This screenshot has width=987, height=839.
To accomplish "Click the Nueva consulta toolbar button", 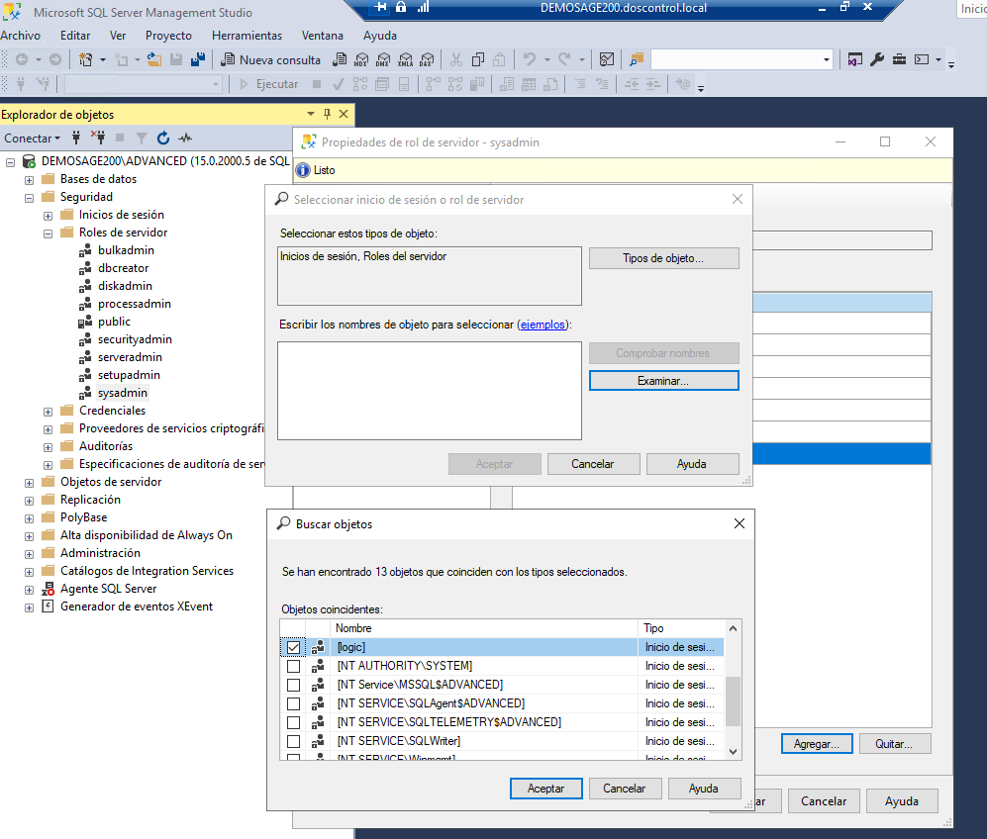I will point(270,59).
